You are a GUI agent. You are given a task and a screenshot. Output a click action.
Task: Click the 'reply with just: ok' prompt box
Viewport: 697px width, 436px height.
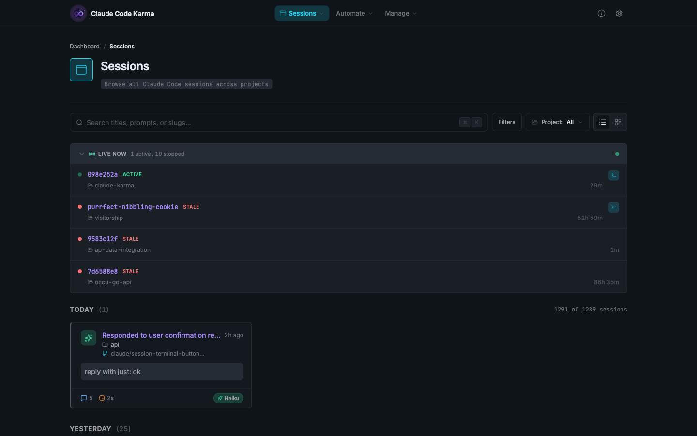[162, 372]
